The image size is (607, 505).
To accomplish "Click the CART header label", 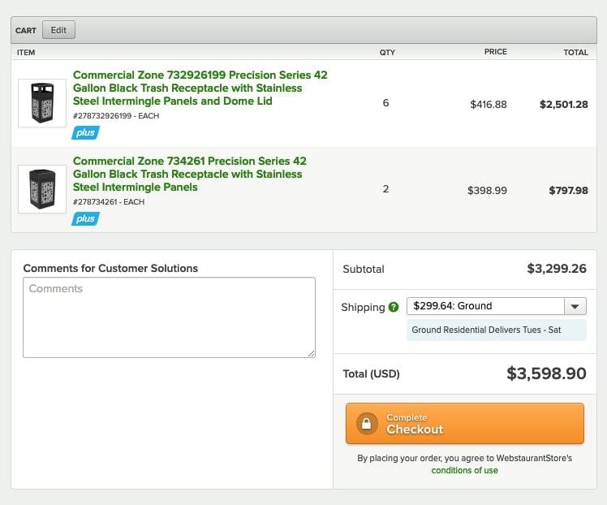I will point(26,31).
